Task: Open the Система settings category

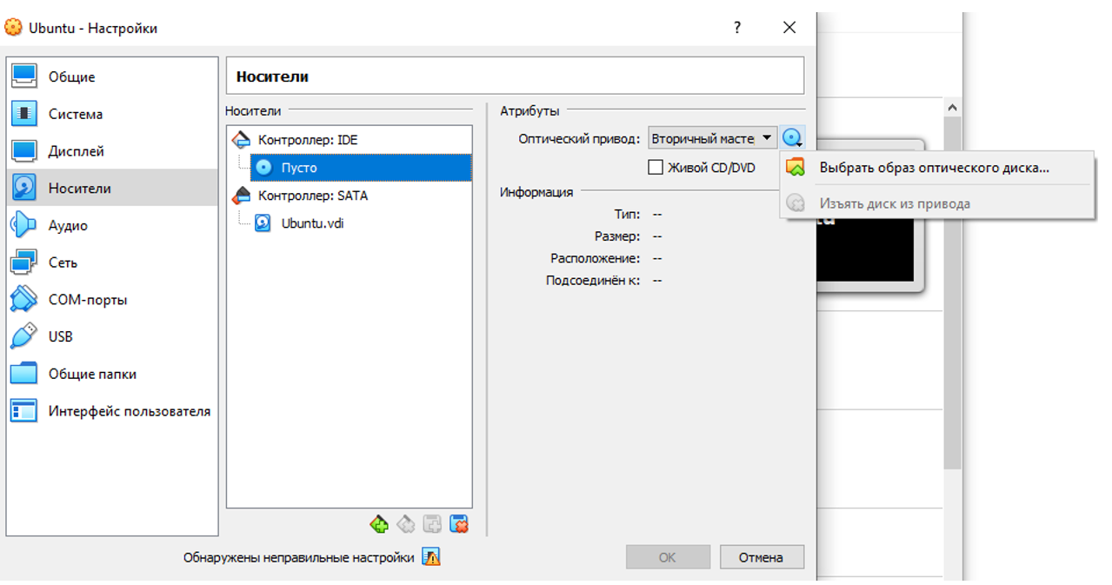Action: pyautogui.click(x=111, y=114)
